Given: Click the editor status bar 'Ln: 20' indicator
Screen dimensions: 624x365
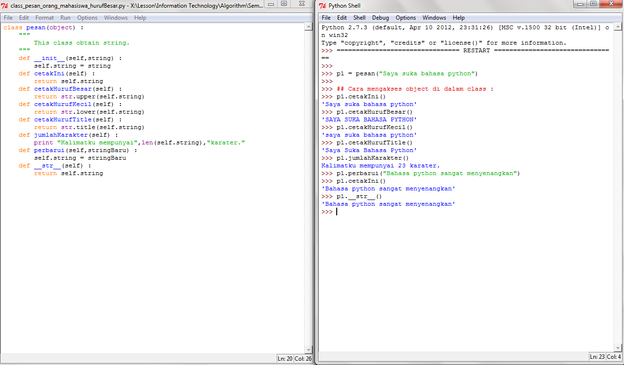Looking at the screenshot, I should pyautogui.click(x=285, y=358).
